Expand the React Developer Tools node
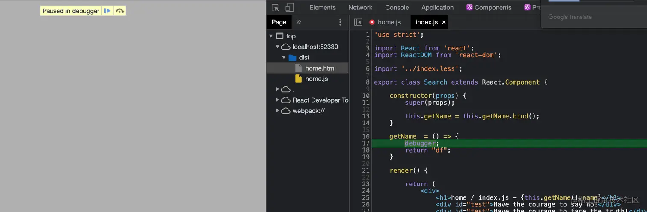647x212 pixels. pyautogui.click(x=277, y=100)
